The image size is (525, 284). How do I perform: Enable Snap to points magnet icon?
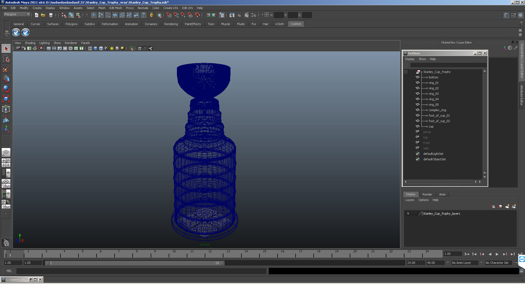(x=183, y=15)
